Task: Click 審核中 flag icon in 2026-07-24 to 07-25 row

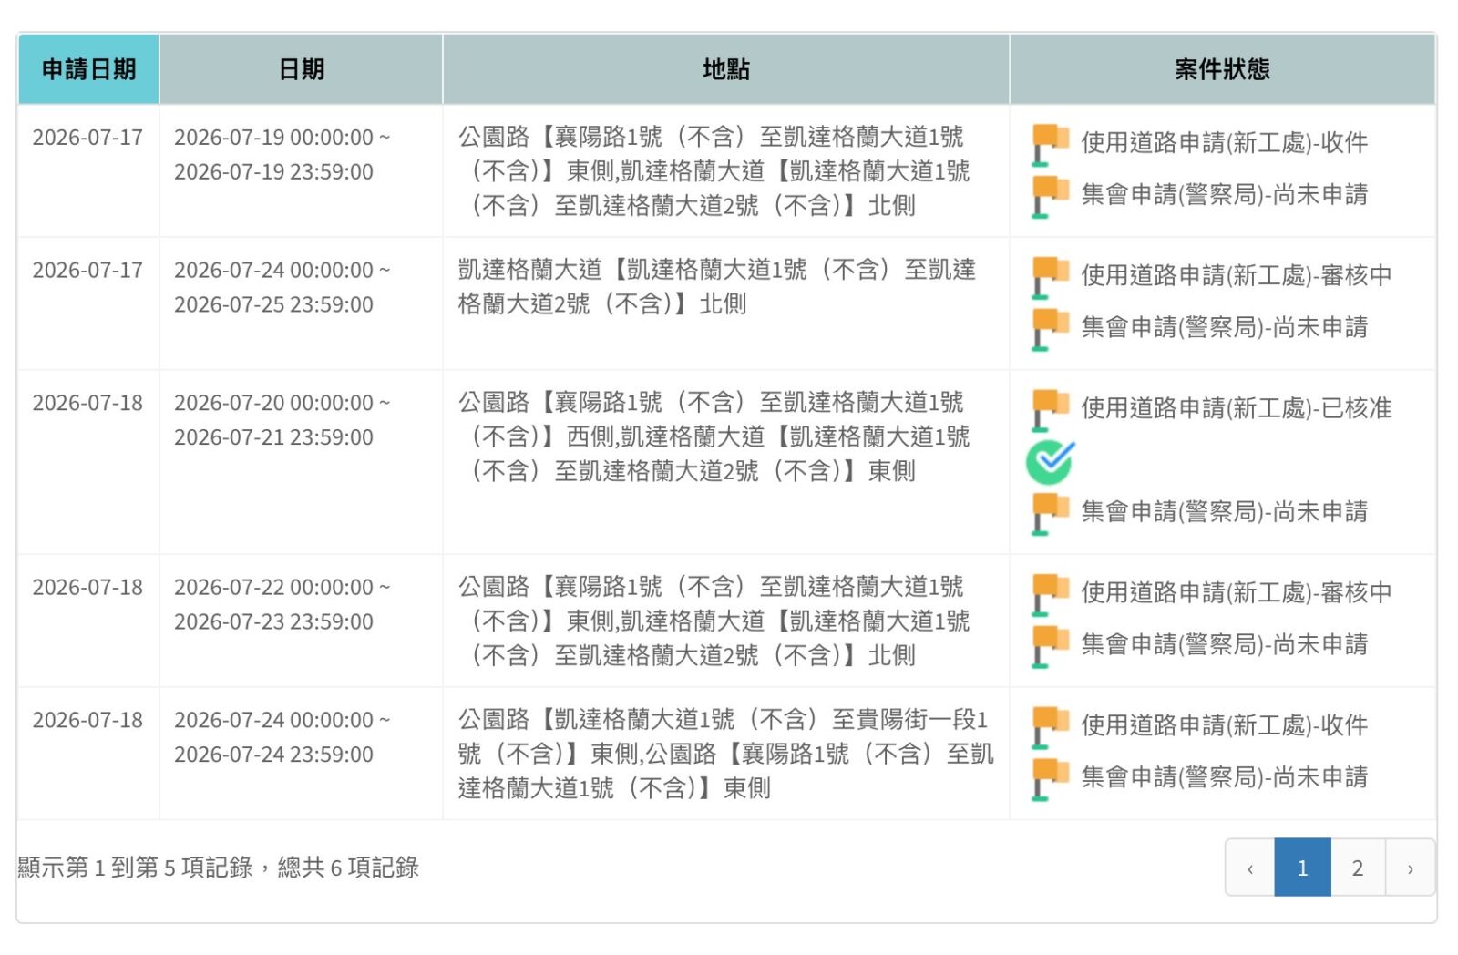Action: click(1050, 277)
